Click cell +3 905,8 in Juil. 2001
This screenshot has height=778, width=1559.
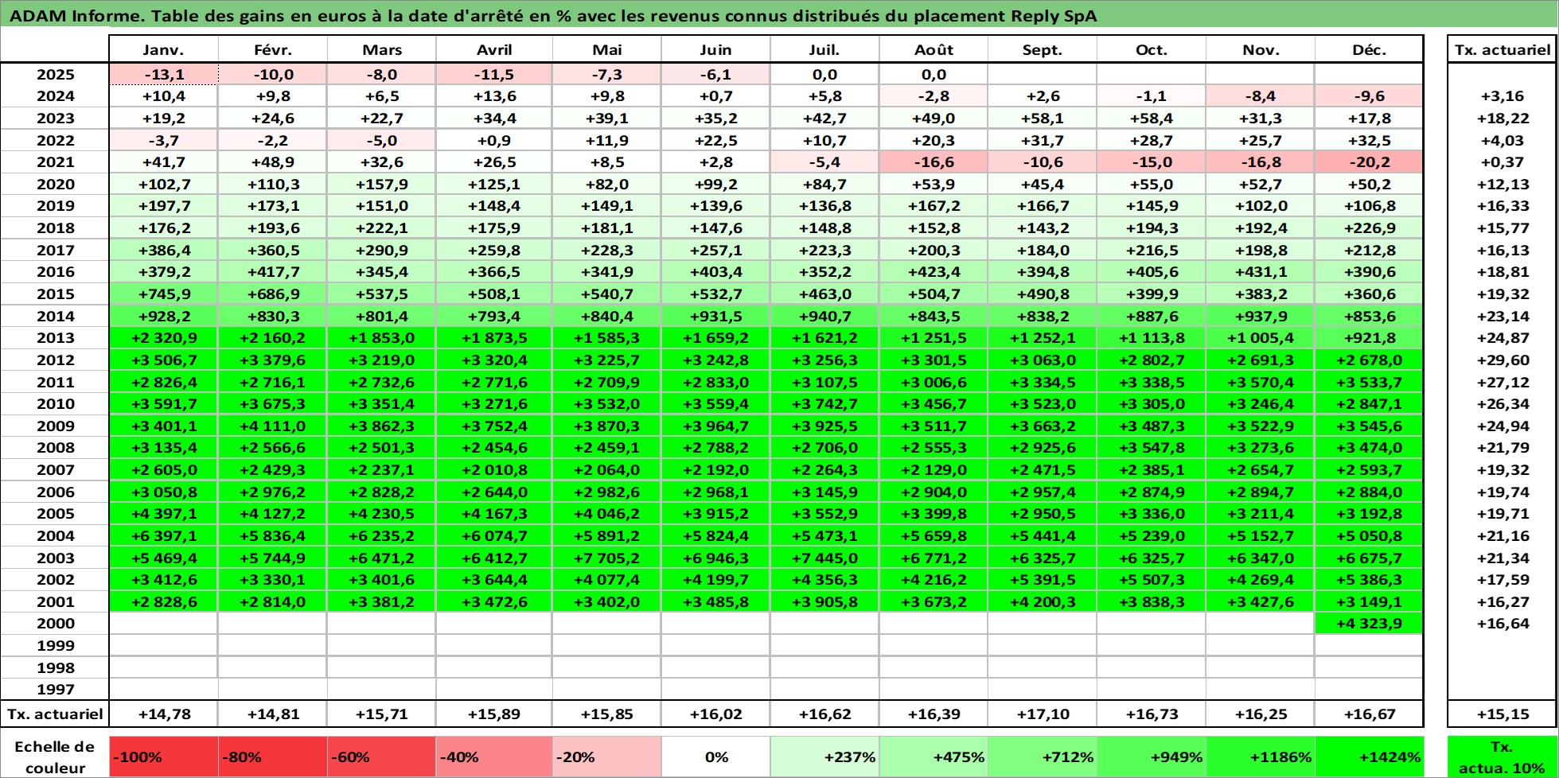point(824,602)
